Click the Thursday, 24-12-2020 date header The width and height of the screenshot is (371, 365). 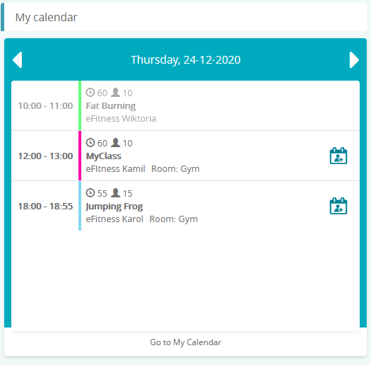pyautogui.click(x=186, y=59)
